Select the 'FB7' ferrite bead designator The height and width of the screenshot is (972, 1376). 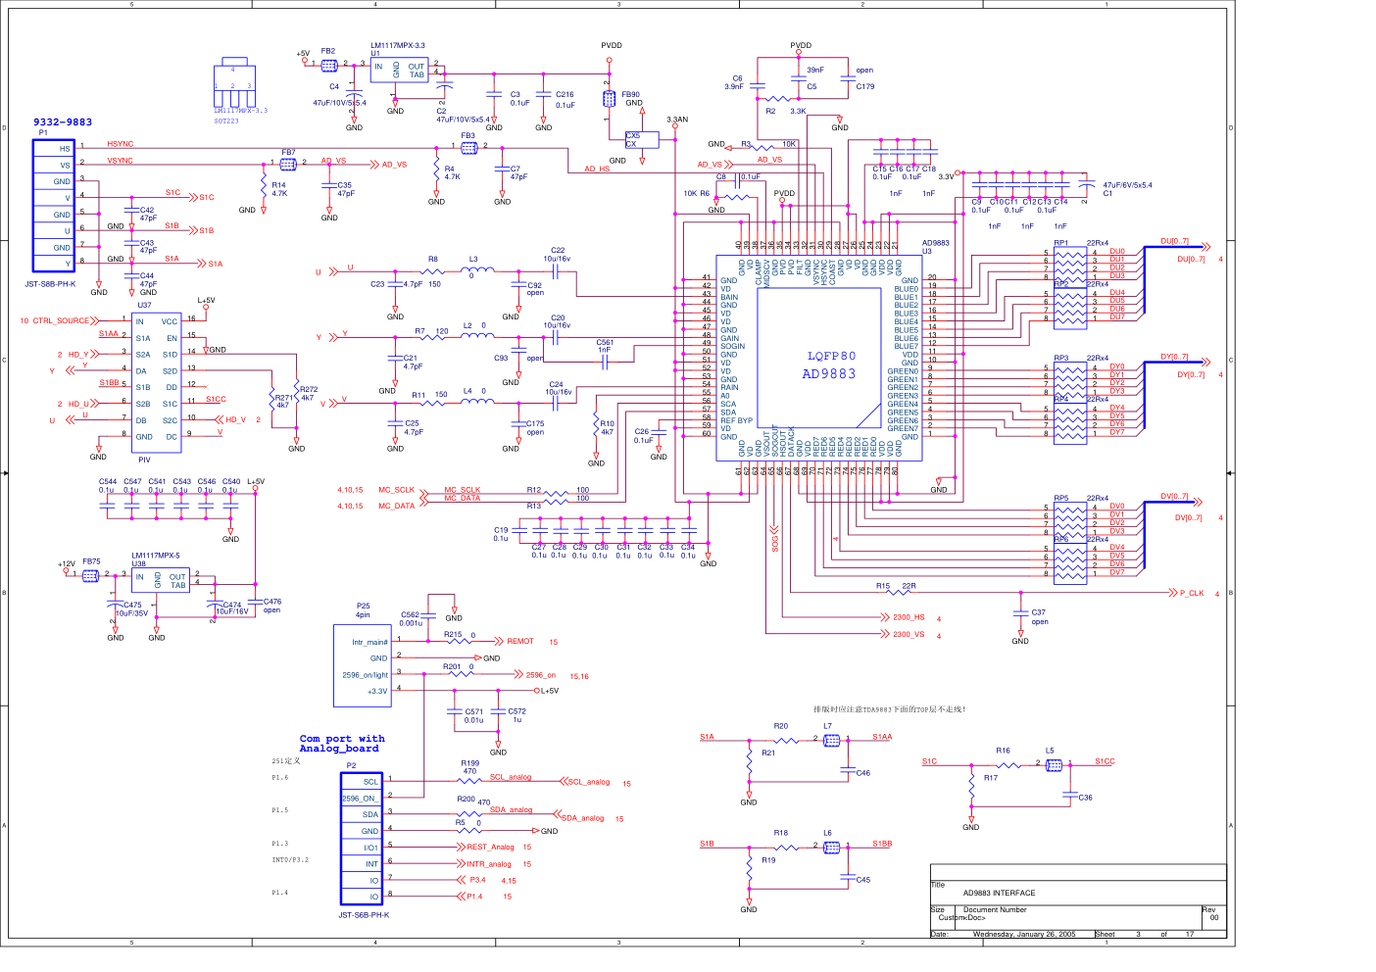[288, 152]
